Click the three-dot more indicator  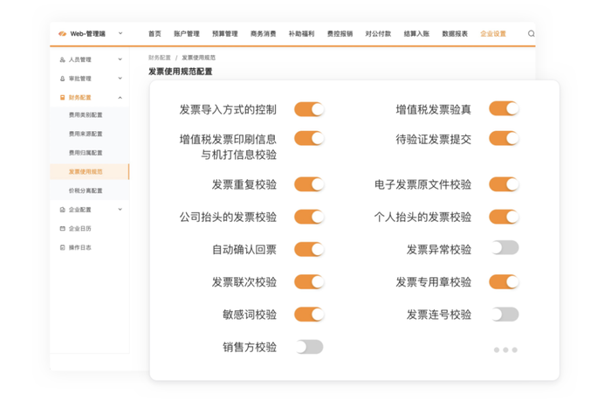pos(505,350)
